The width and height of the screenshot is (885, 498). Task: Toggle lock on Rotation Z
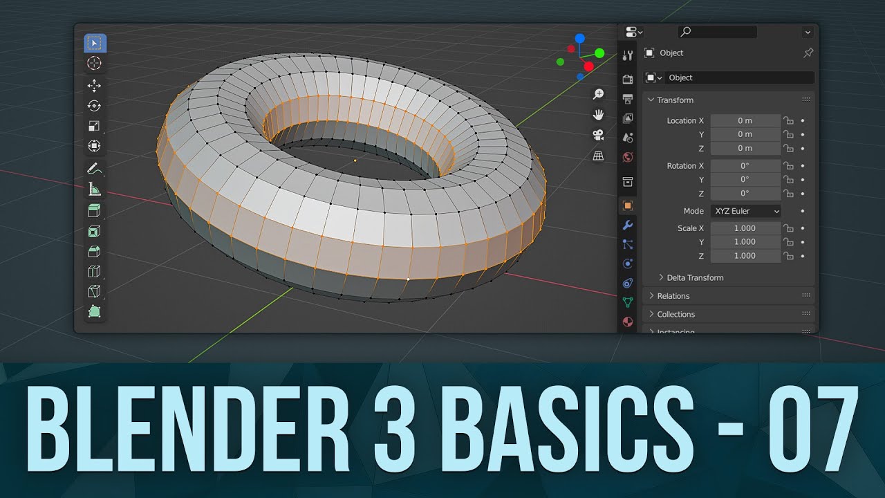(x=788, y=193)
